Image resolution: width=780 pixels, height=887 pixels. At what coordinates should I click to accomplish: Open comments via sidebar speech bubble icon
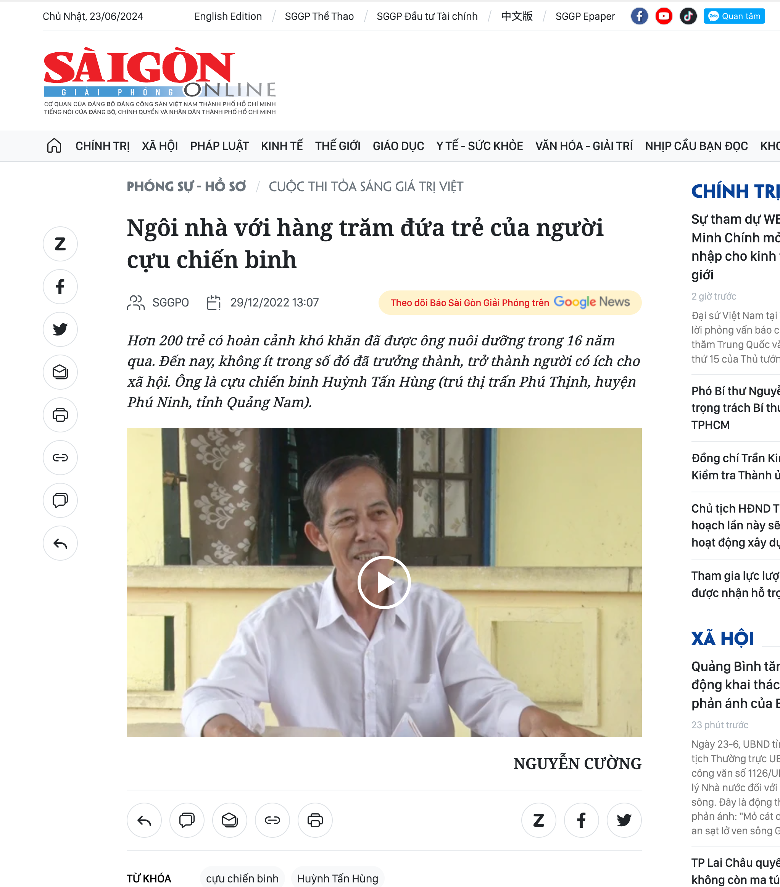point(60,500)
